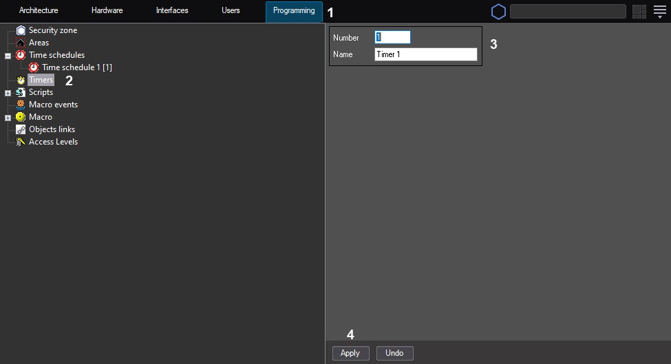The width and height of the screenshot is (671, 364).
Task: Click the Name field containing Timer 1
Action: (426, 54)
